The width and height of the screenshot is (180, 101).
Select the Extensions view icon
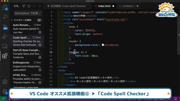point(5,56)
